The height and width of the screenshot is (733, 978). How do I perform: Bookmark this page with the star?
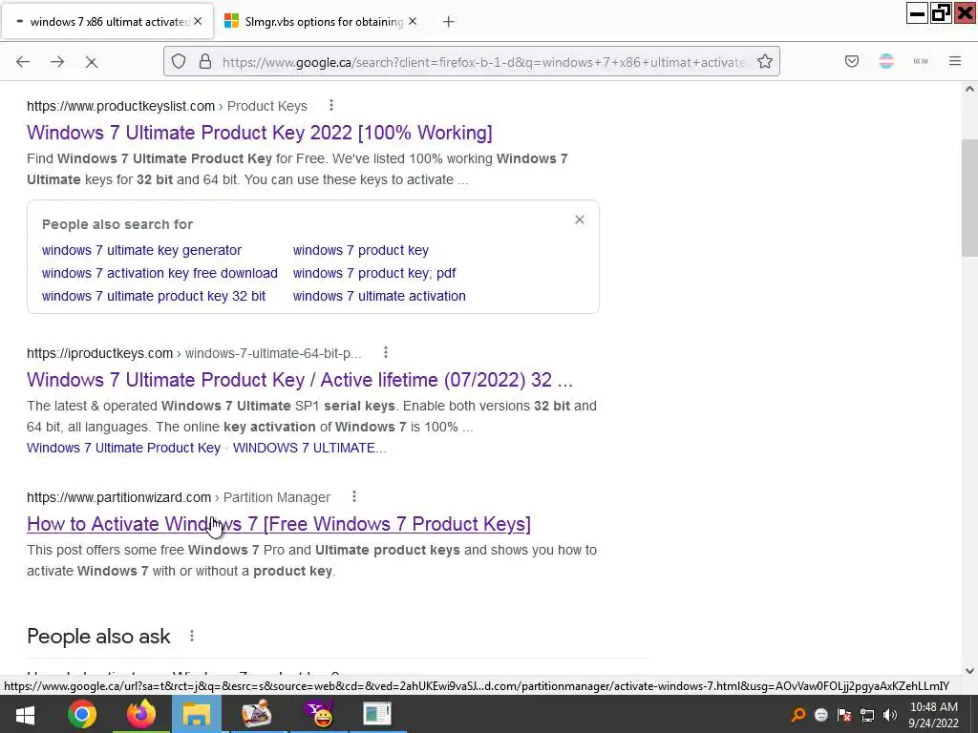[765, 62]
